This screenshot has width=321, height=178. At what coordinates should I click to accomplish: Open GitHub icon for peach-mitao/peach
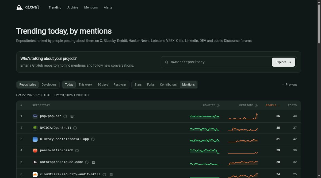point(77,150)
